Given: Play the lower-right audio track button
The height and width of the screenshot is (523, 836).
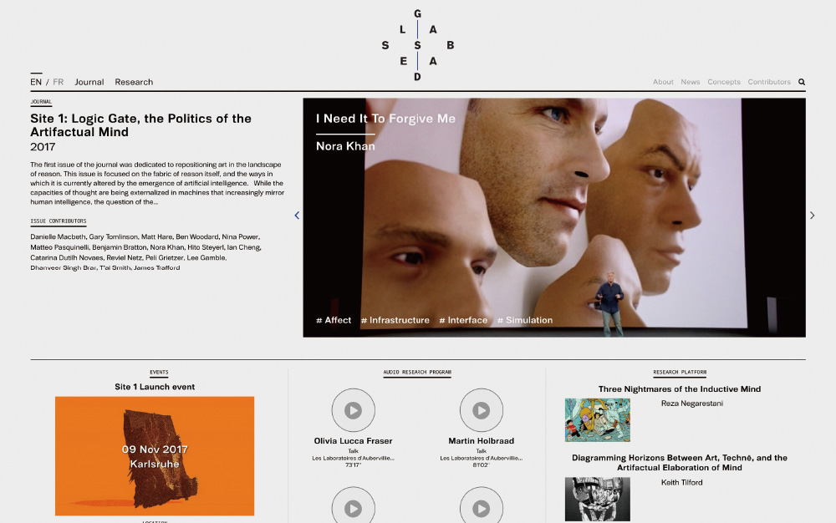Looking at the screenshot, I should [x=481, y=508].
